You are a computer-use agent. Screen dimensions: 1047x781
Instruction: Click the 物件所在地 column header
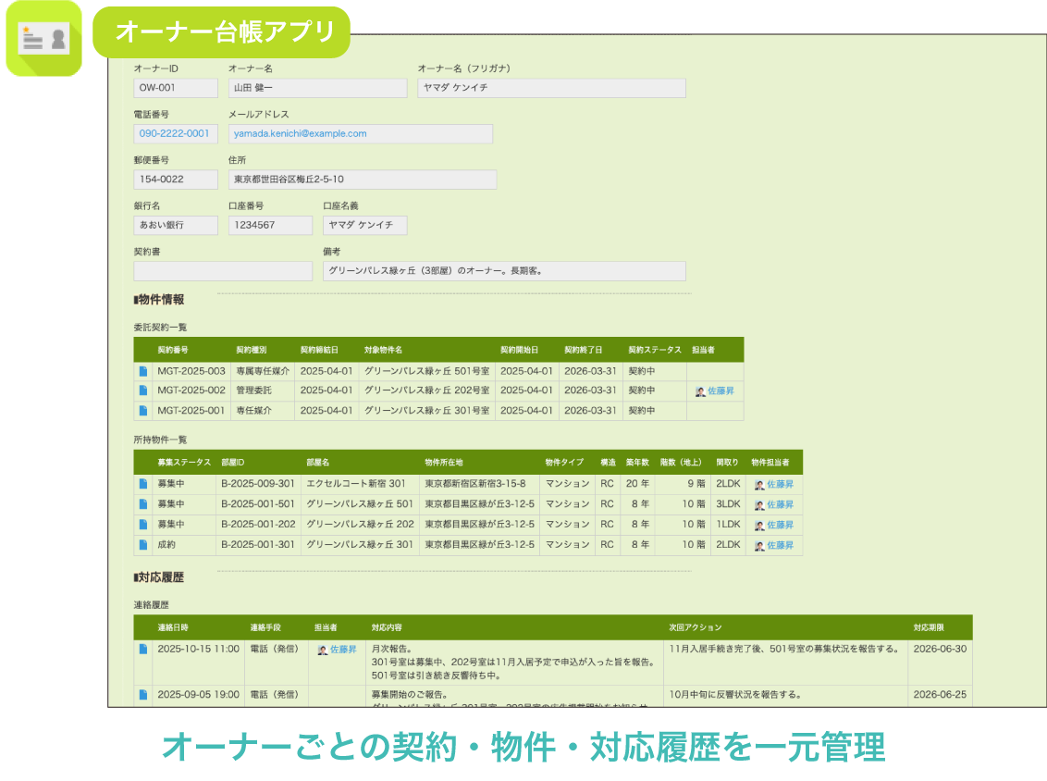click(443, 463)
